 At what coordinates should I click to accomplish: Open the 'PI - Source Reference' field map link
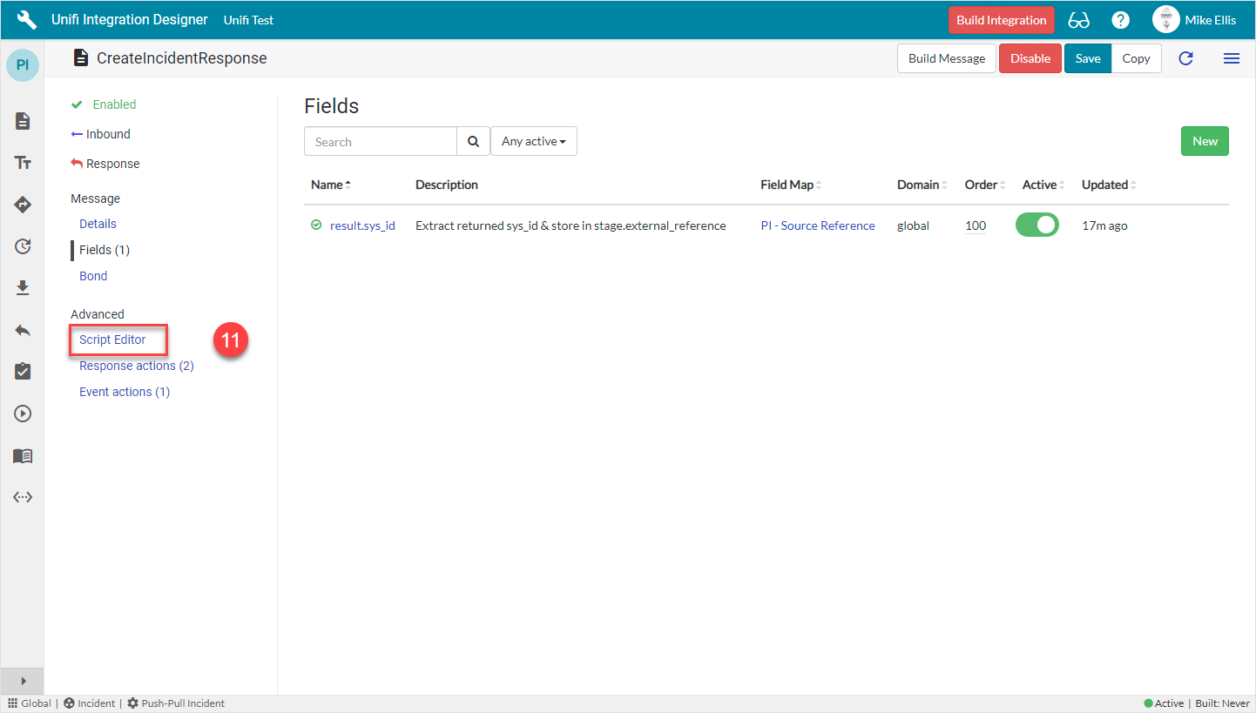click(817, 225)
